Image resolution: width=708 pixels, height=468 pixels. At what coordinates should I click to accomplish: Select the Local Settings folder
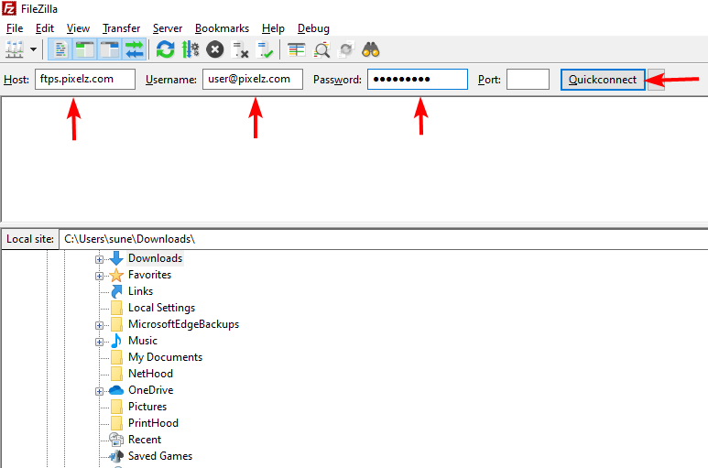[x=161, y=308]
